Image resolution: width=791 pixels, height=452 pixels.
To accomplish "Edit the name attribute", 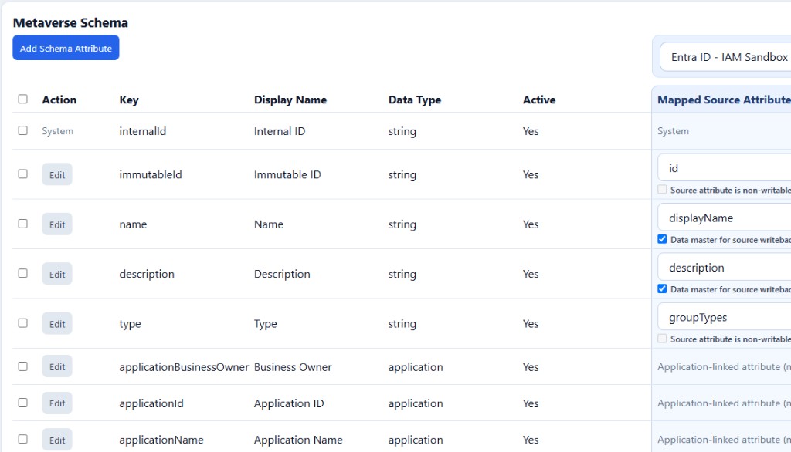I will (57, 224).
